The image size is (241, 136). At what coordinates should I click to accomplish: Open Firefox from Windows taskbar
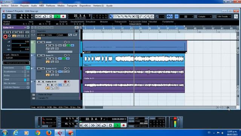click(x=49, y=133)
